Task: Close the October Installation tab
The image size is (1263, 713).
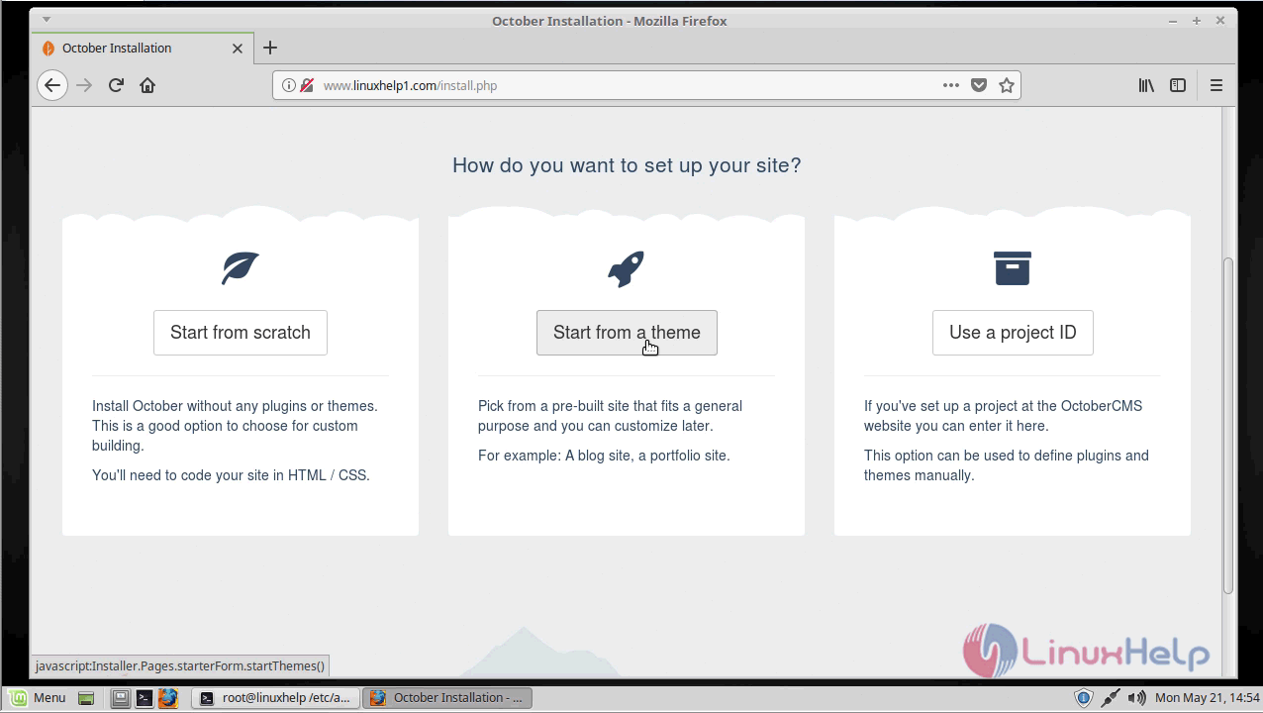Action: click(x=238, y=48)
